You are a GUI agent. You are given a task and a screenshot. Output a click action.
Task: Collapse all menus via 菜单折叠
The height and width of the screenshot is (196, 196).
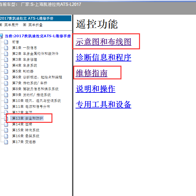click(x=35, y=25)
